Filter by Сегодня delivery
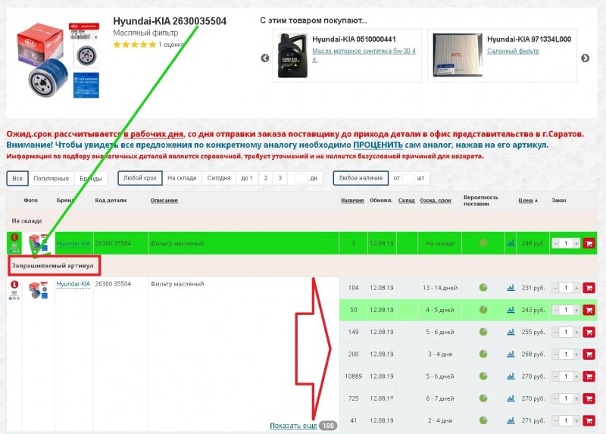 click(x=219, y=178)
